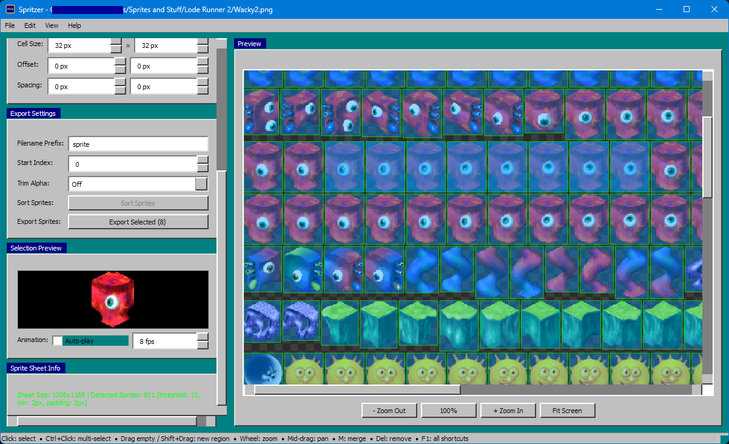729x444 pixels.
Task: Click the preview horizontal scrollbar thumb
Action: (x=357, y=390)
